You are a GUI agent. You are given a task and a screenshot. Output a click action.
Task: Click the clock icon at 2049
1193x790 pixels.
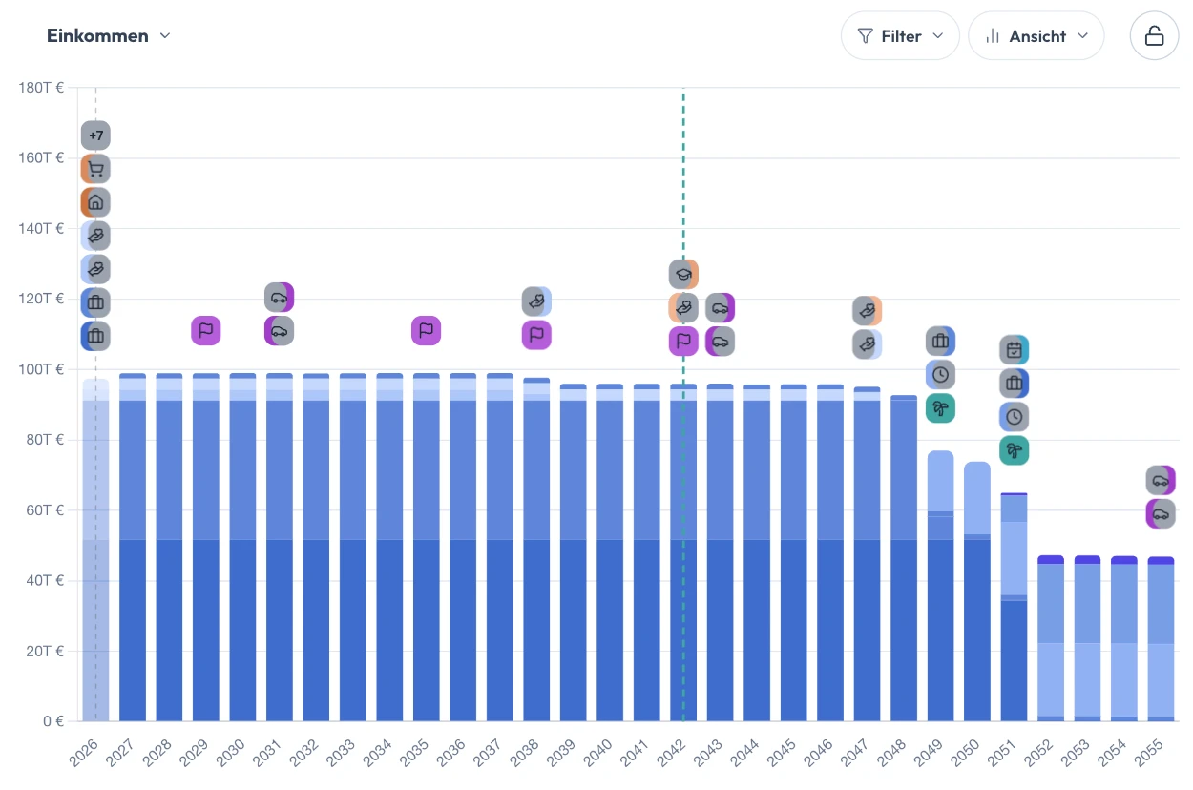(x=941, y=374)
